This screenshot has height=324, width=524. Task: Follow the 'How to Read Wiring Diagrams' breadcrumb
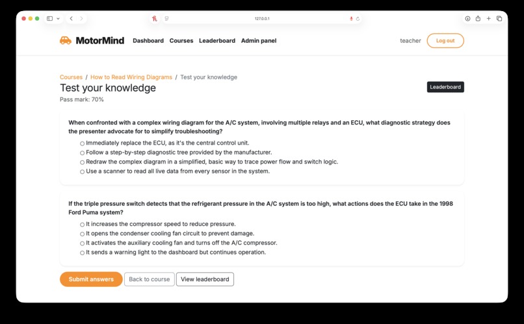pos(131,77)
